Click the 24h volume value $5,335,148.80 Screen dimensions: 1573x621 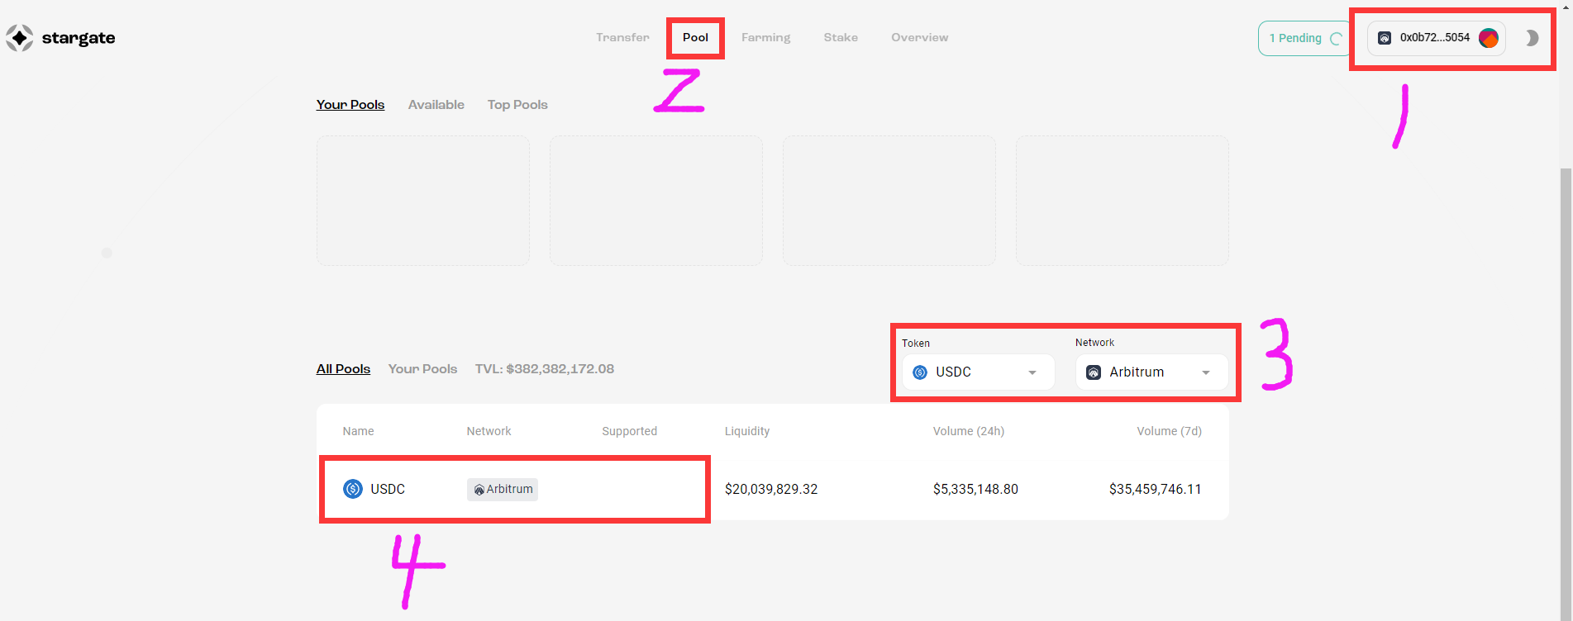point(975,489)
